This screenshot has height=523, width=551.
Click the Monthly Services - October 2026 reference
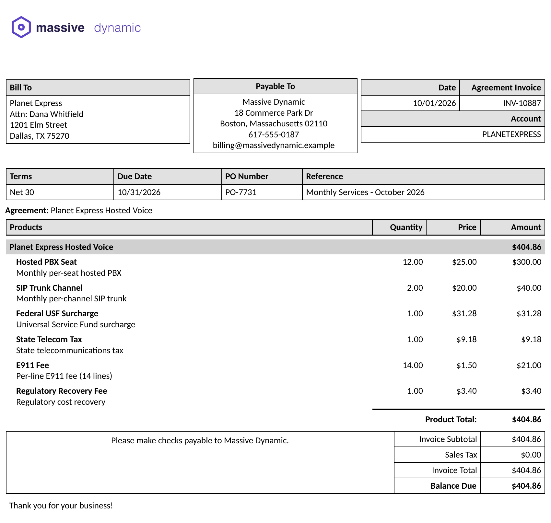[365, 192]
